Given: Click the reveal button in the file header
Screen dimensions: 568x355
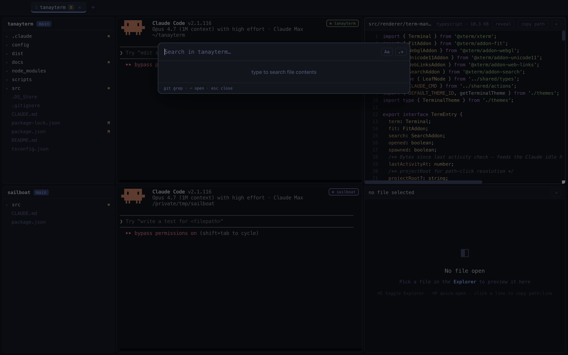Looking at the screenshot, I should pos(503,24).
